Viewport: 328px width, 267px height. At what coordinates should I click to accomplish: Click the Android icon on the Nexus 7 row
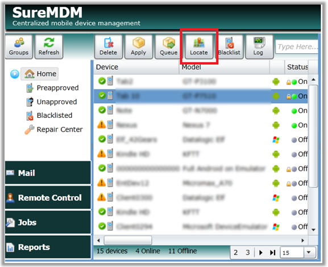pos(276,125)
